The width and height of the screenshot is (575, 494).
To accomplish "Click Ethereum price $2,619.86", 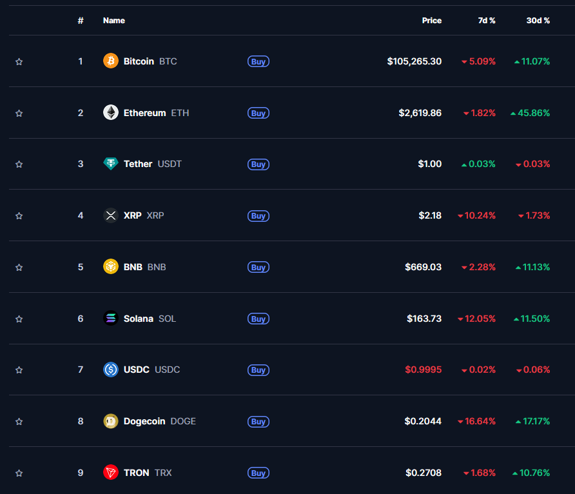I will (x=420, y=113).
